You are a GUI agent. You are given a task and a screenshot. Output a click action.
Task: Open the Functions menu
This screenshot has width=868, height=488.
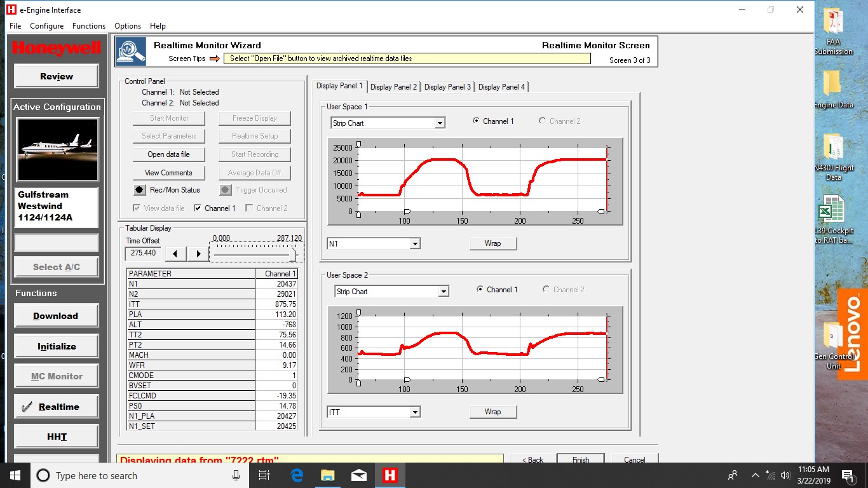click(x=89, y=26)
